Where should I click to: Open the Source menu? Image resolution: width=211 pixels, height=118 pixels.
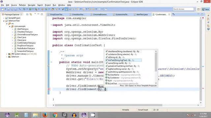[x=14, y=5]
